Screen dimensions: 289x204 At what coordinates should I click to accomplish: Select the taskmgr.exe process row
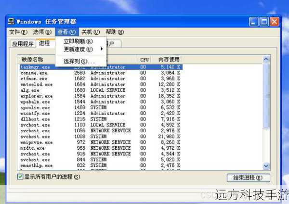click(x=101, y=67)
